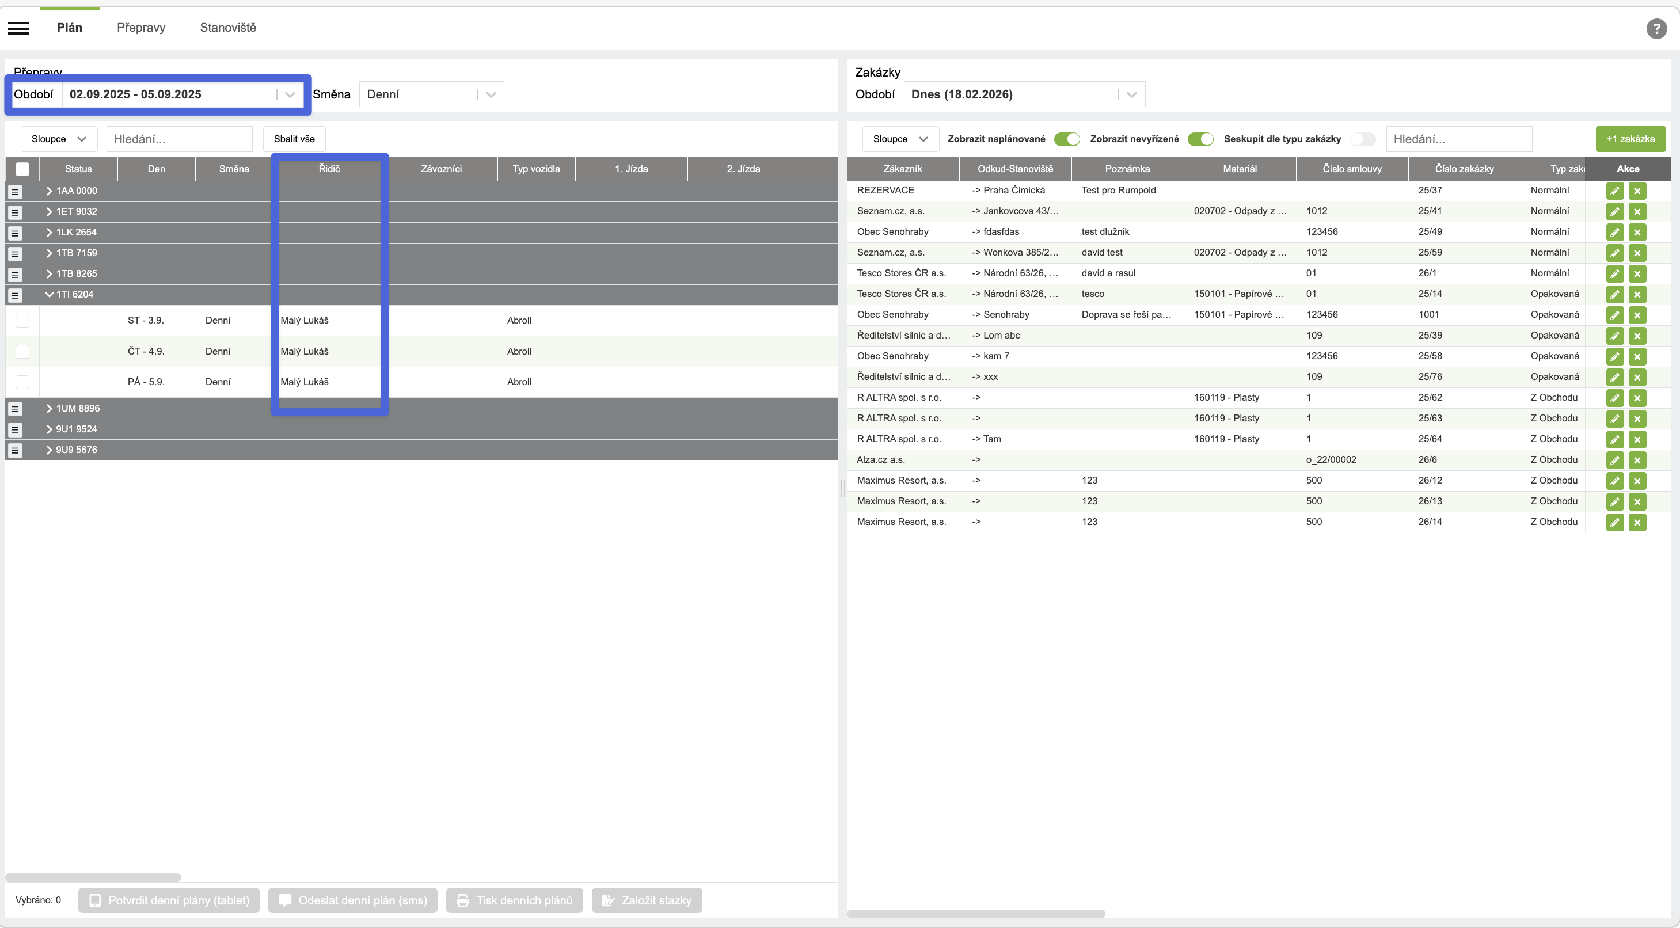Expand the 1ET 9032 vehicle group
The width and height of the screenshot is (1680, 928).
tap(49, 211)
